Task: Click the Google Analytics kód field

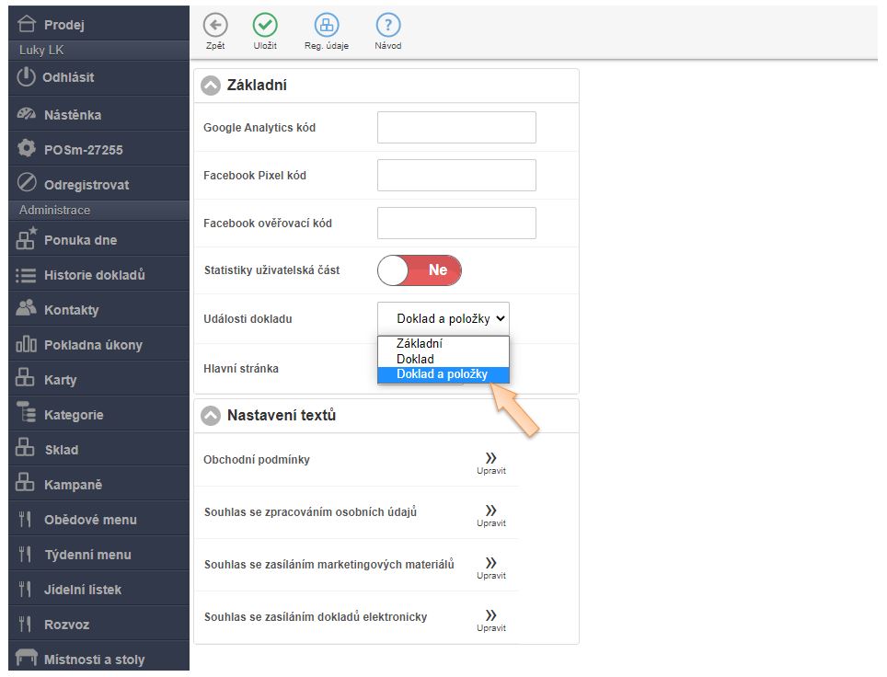Action: tap(456, 128)
